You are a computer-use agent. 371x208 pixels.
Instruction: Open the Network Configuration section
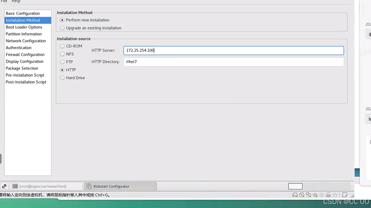tap(28, 41)
